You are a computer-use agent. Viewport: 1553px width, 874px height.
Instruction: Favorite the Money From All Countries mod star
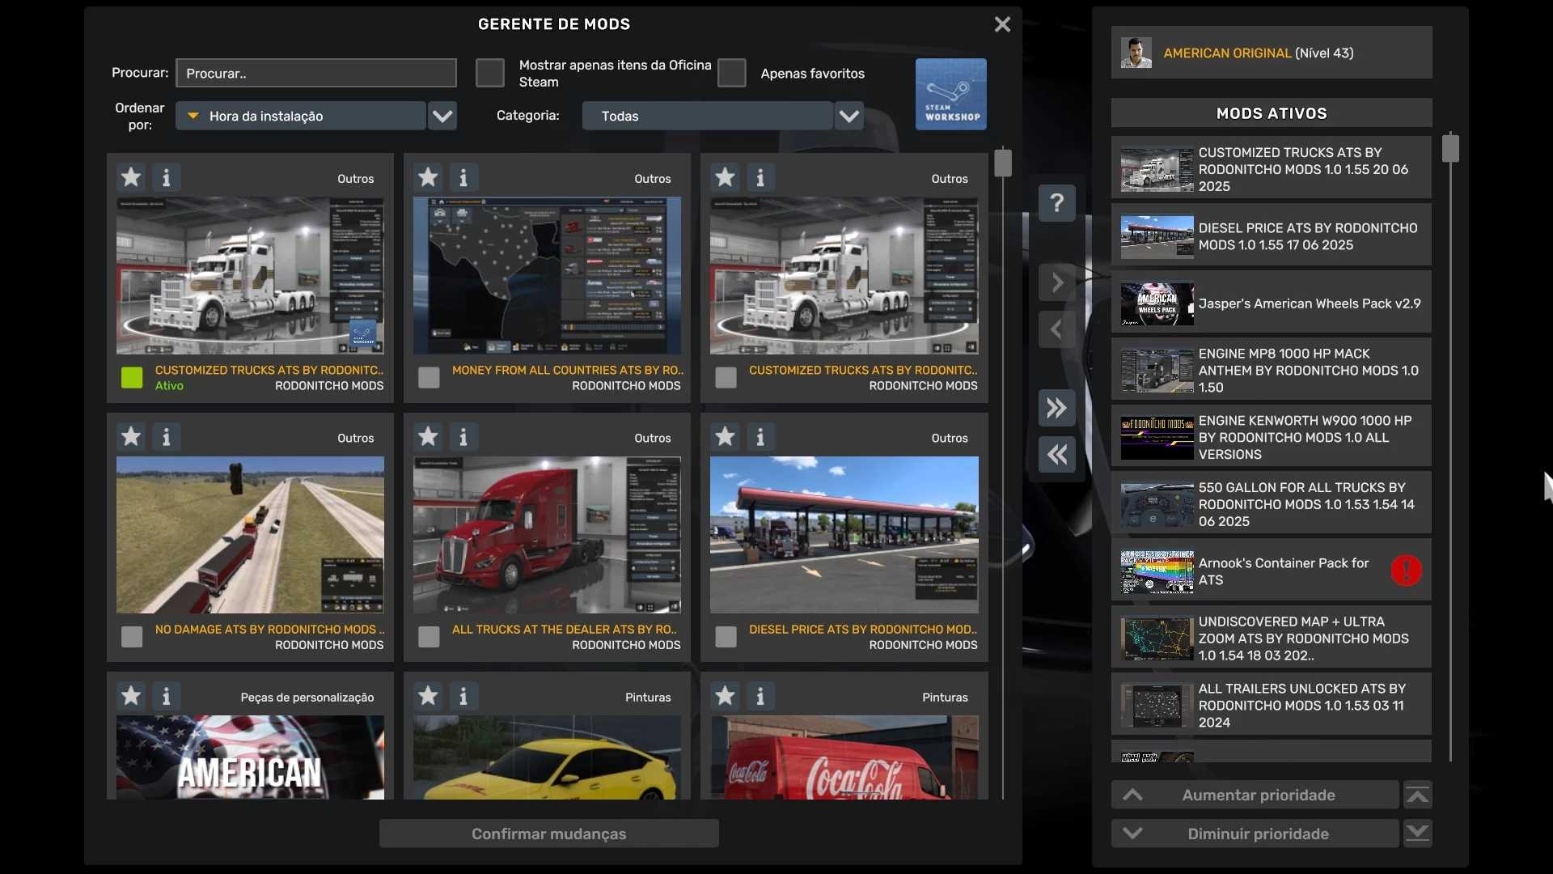tap(428, 177)
